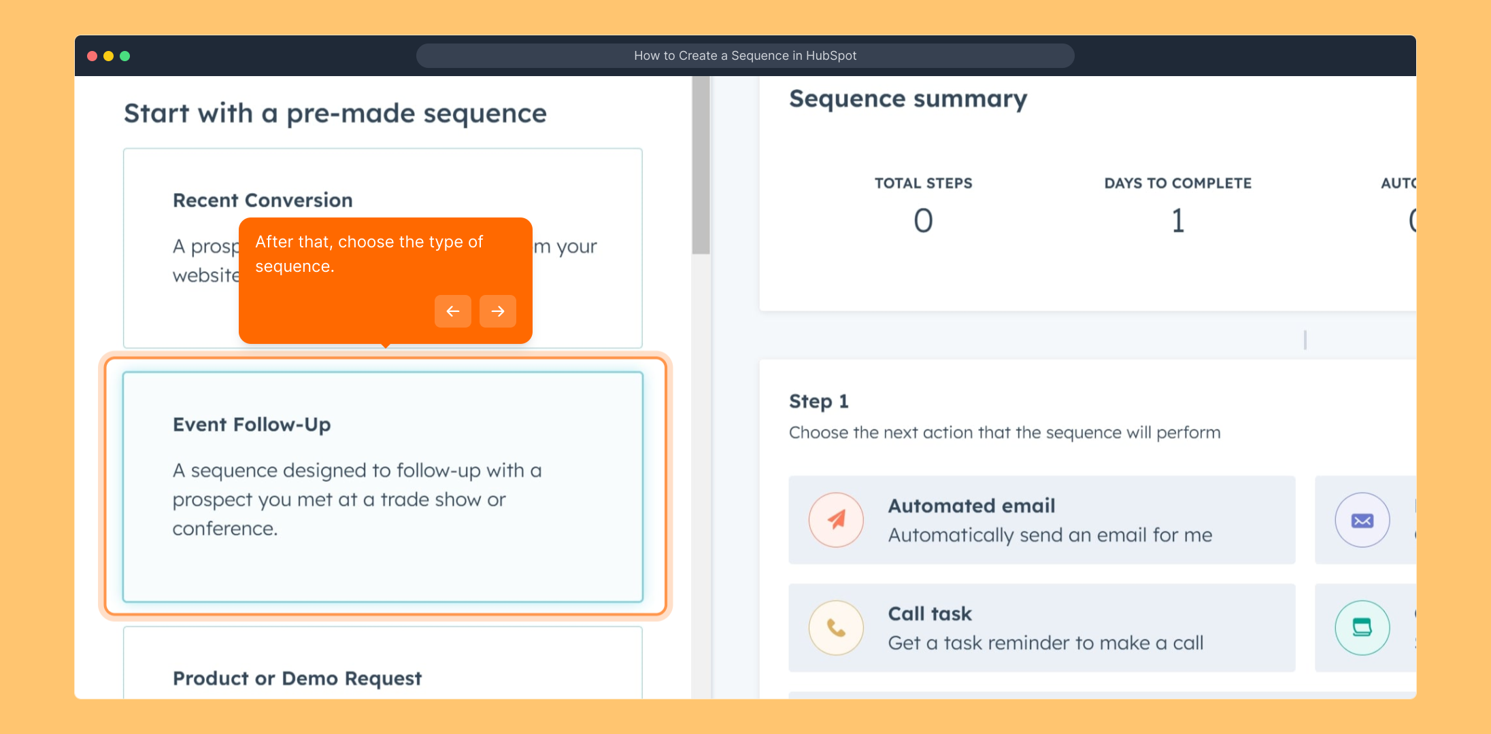1491x734 pixels.
Task: Click the back arrow in orange tooltip
Action: 452,311
